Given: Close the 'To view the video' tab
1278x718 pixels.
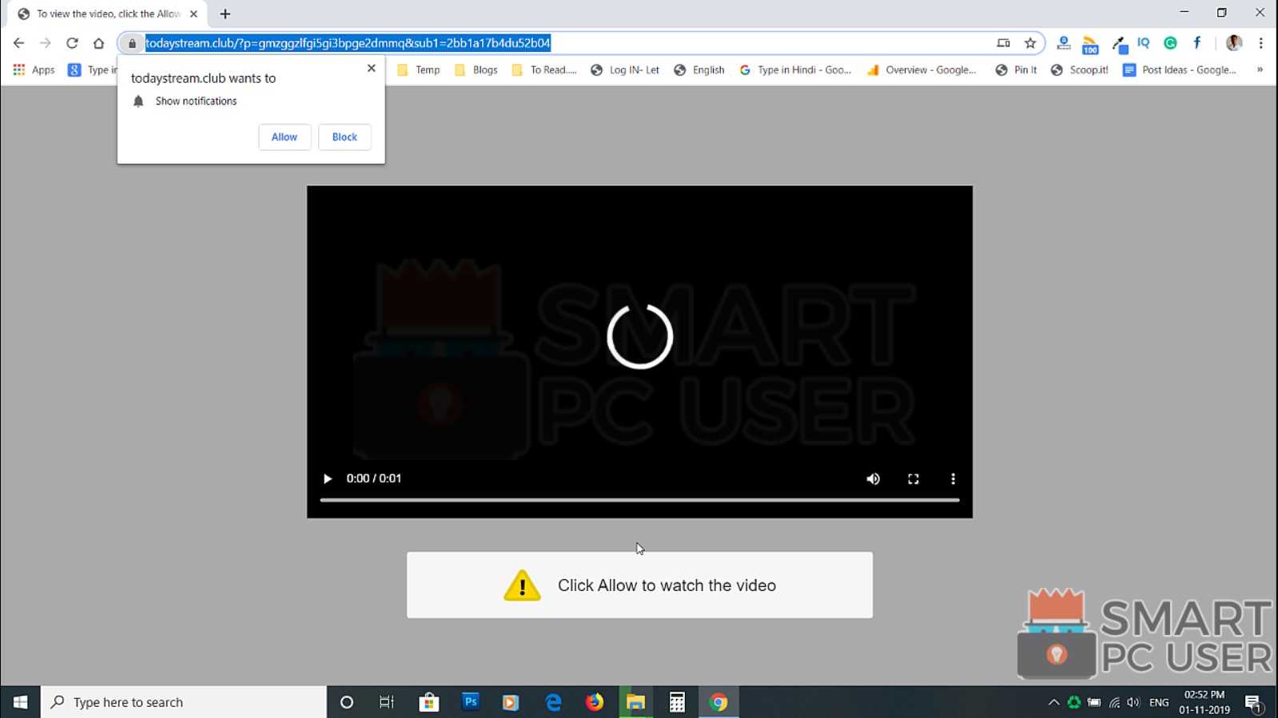Looking at the screenshot, I should pyautogui.click(x=193, y=14).
